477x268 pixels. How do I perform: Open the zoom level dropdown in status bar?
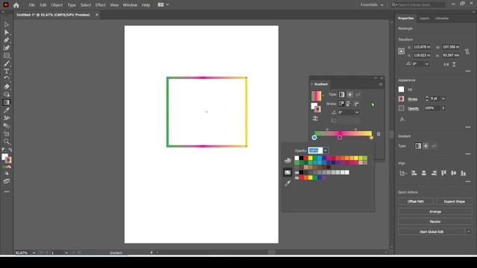34,253
